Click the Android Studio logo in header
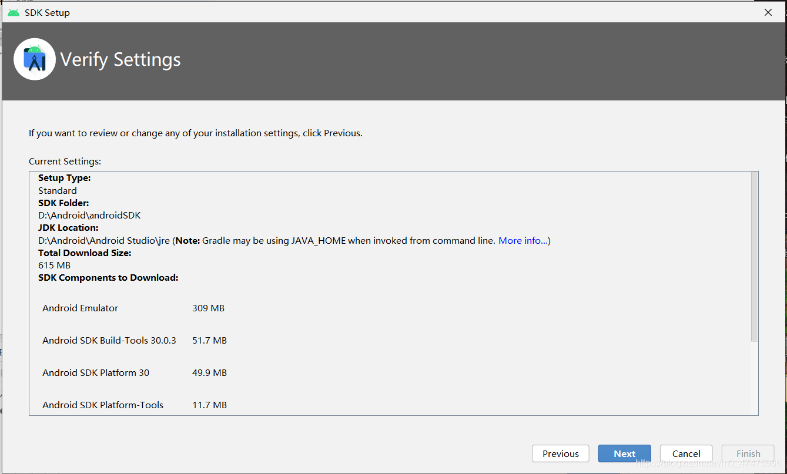787x474 pixels. (35, 59)
